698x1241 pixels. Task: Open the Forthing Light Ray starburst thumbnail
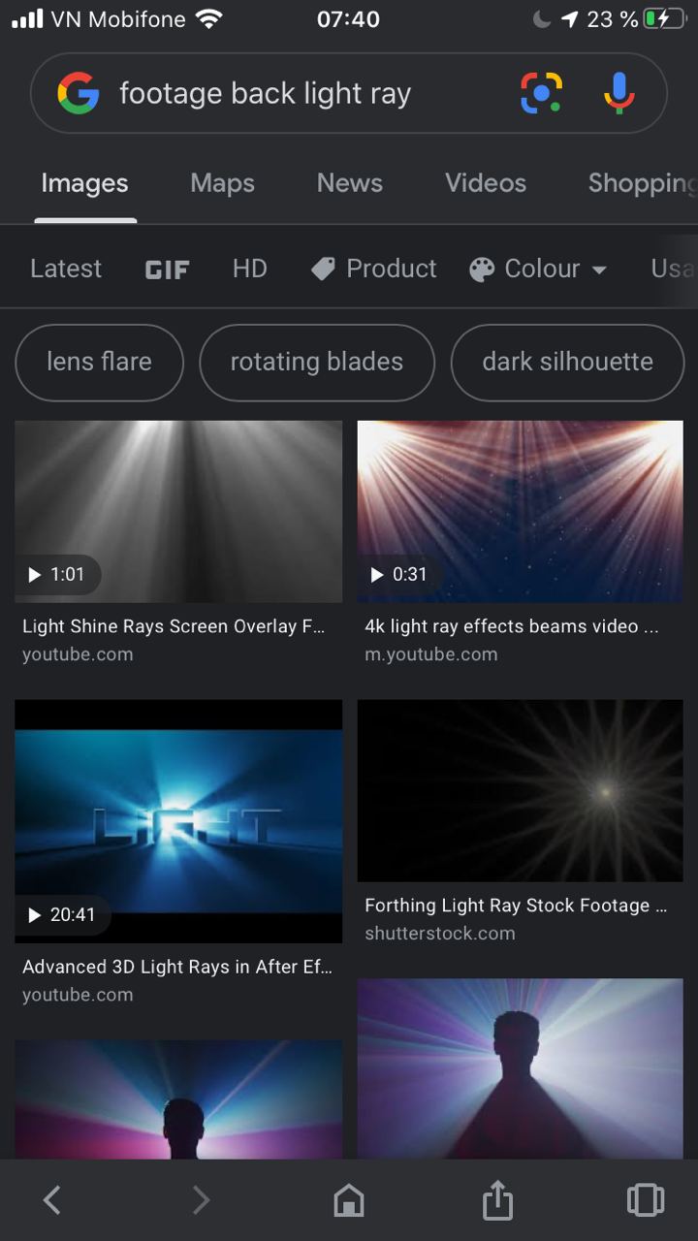click(521, 790)
